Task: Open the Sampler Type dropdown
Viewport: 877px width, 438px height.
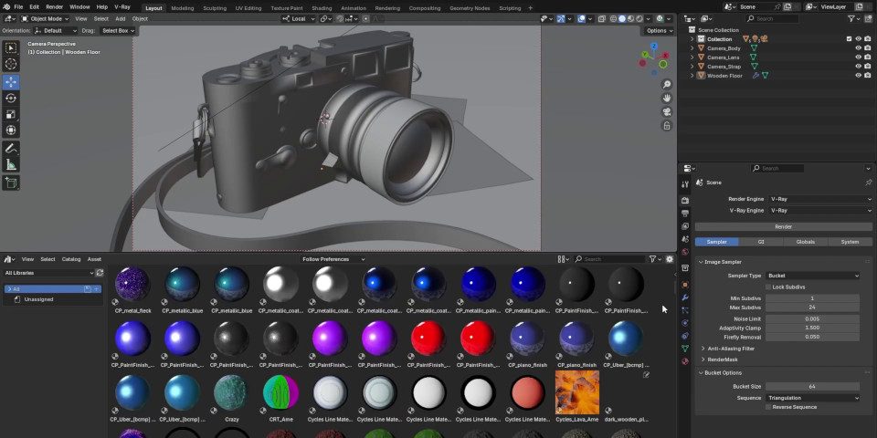Action: click(x=813, y=276)
